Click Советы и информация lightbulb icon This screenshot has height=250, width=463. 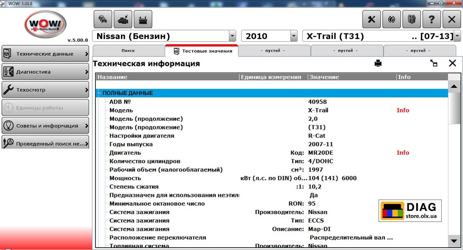8,126
